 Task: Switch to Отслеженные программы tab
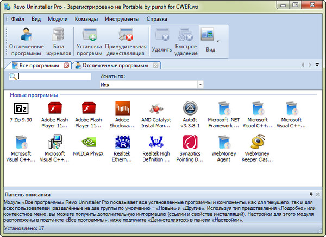tap(115, 66)
